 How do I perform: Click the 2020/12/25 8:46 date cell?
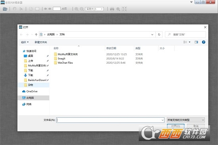tap(116, 63)
